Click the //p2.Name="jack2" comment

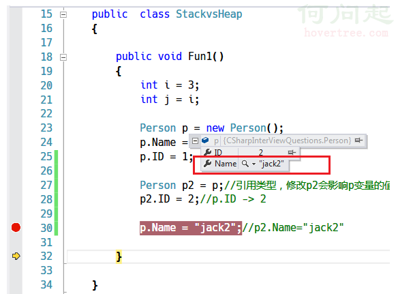click(293, 228)
